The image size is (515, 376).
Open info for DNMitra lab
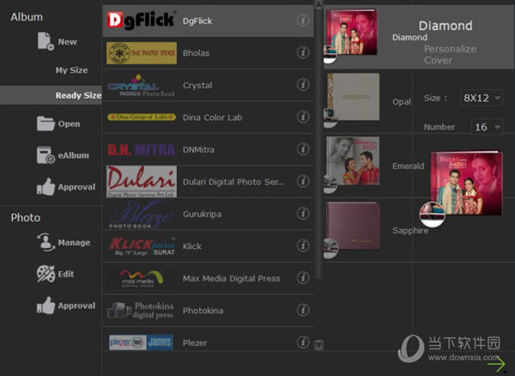click(x=303, y=149)
